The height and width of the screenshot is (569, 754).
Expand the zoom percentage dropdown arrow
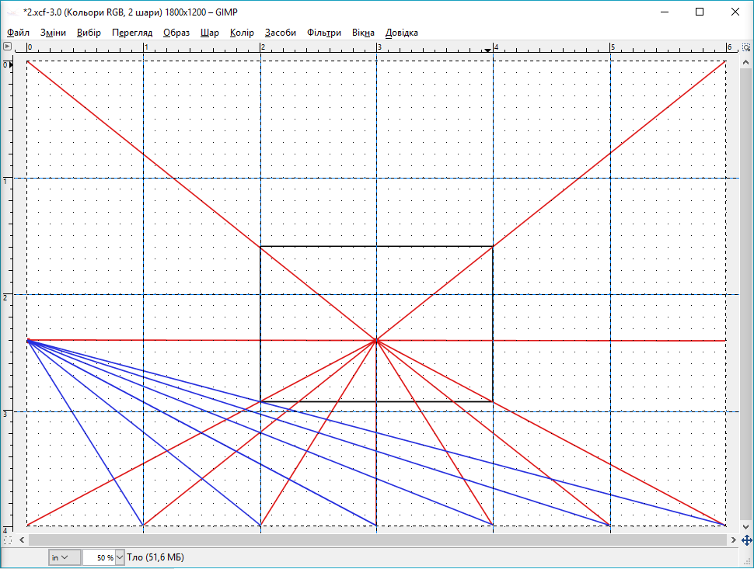click(x=120, y=557)
